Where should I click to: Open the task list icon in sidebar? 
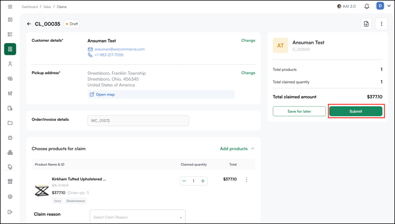click(10, 34)
